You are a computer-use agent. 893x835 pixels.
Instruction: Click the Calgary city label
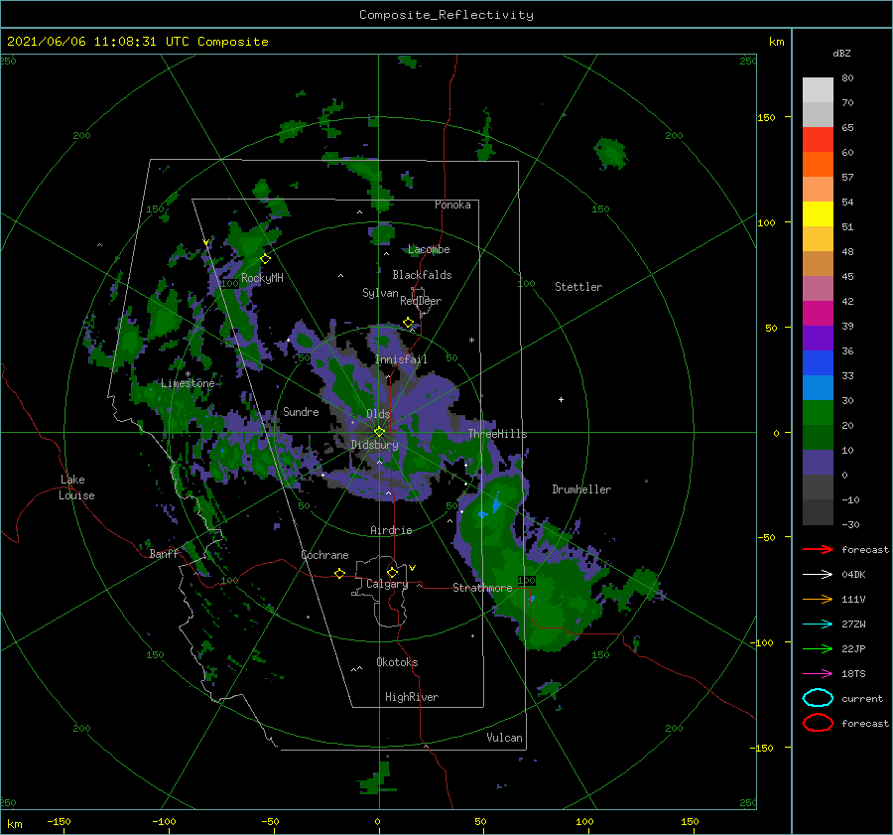point(387,584)
